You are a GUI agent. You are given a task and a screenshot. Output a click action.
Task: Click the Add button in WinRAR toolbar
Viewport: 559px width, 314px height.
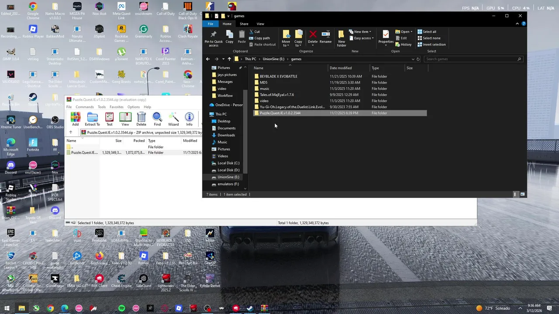coord(75,119)
